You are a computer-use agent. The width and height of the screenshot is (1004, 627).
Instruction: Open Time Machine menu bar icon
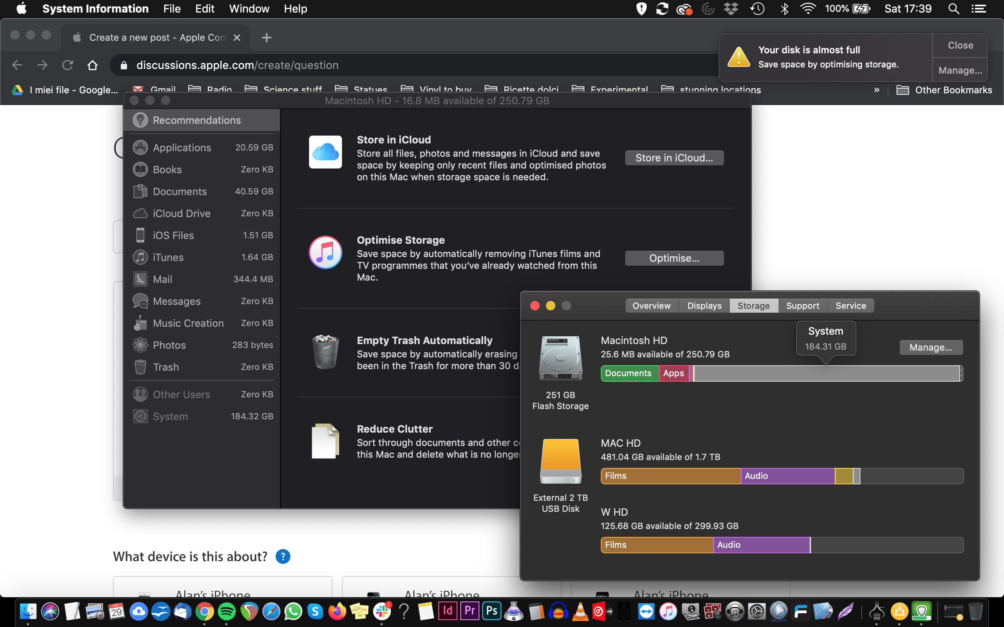757,9
